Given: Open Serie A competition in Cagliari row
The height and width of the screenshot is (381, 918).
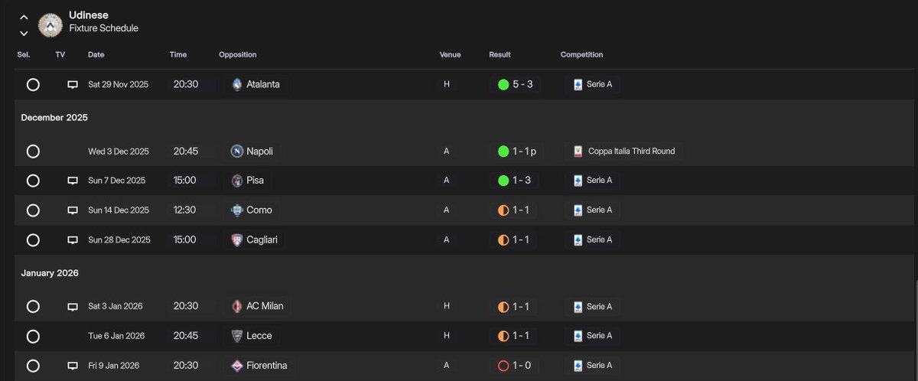Looking at the screenshot, I should tap(593, 239).
